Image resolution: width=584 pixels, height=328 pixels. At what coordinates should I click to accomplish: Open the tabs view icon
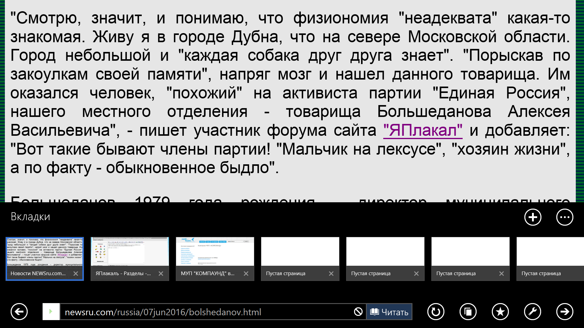[x=468, y=312]
